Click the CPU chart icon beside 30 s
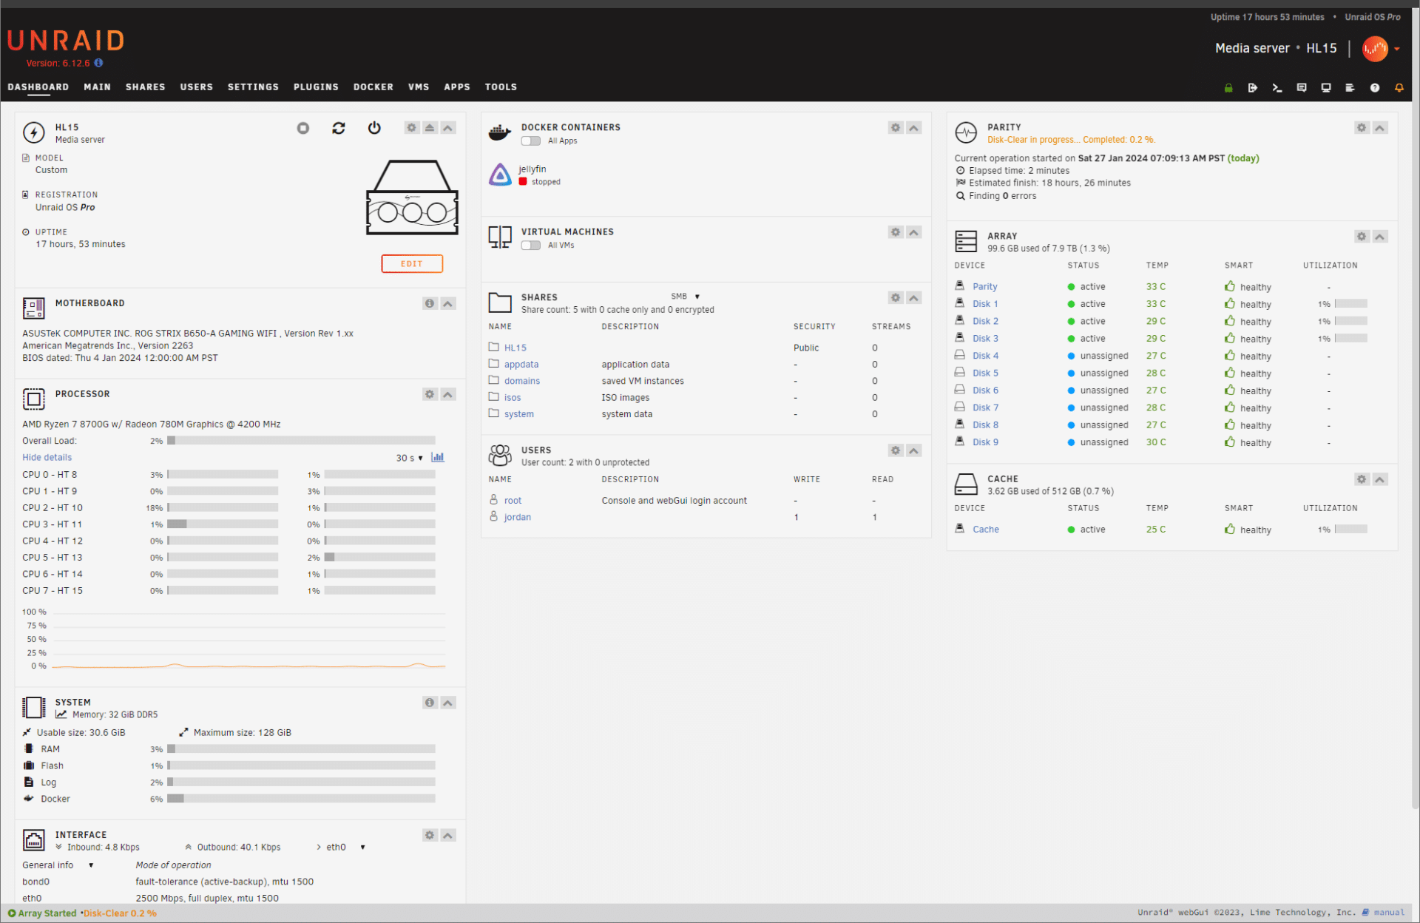 click(x=438, y=457)
